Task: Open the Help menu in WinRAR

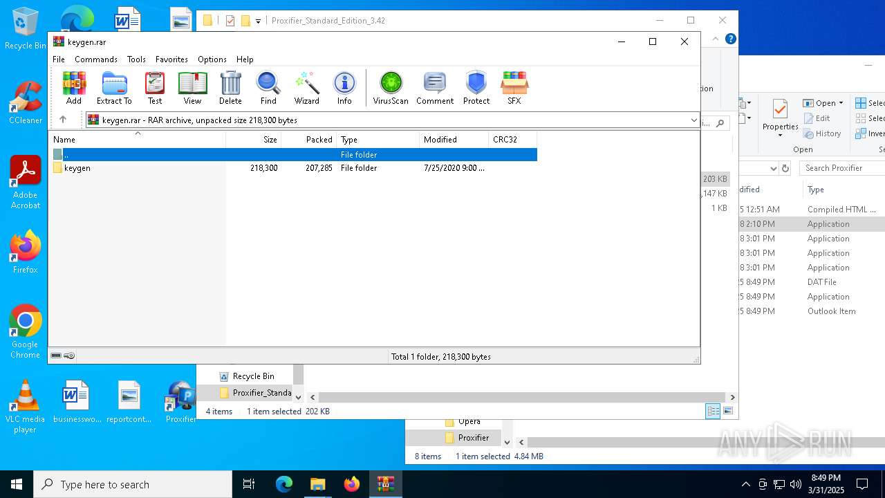Action: [245, 59]
